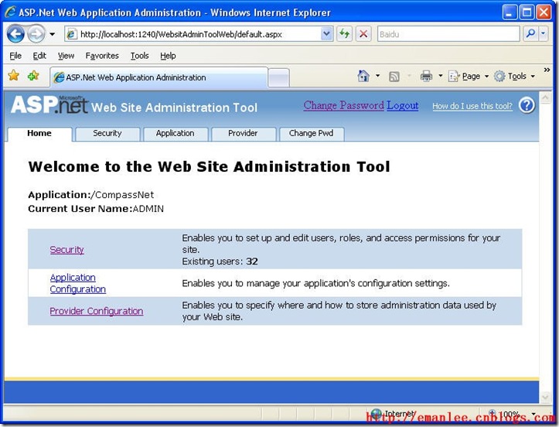The image size is (559, 427).
Task: Stop loading with the red X icon
Action: tap(363, 34)
